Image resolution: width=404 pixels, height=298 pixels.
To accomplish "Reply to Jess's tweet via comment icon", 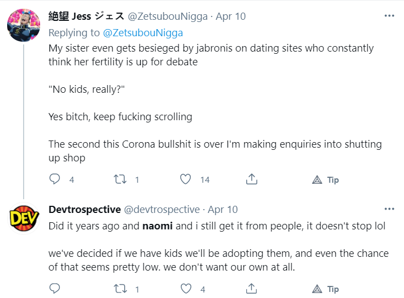I will [x=54, y=179].
